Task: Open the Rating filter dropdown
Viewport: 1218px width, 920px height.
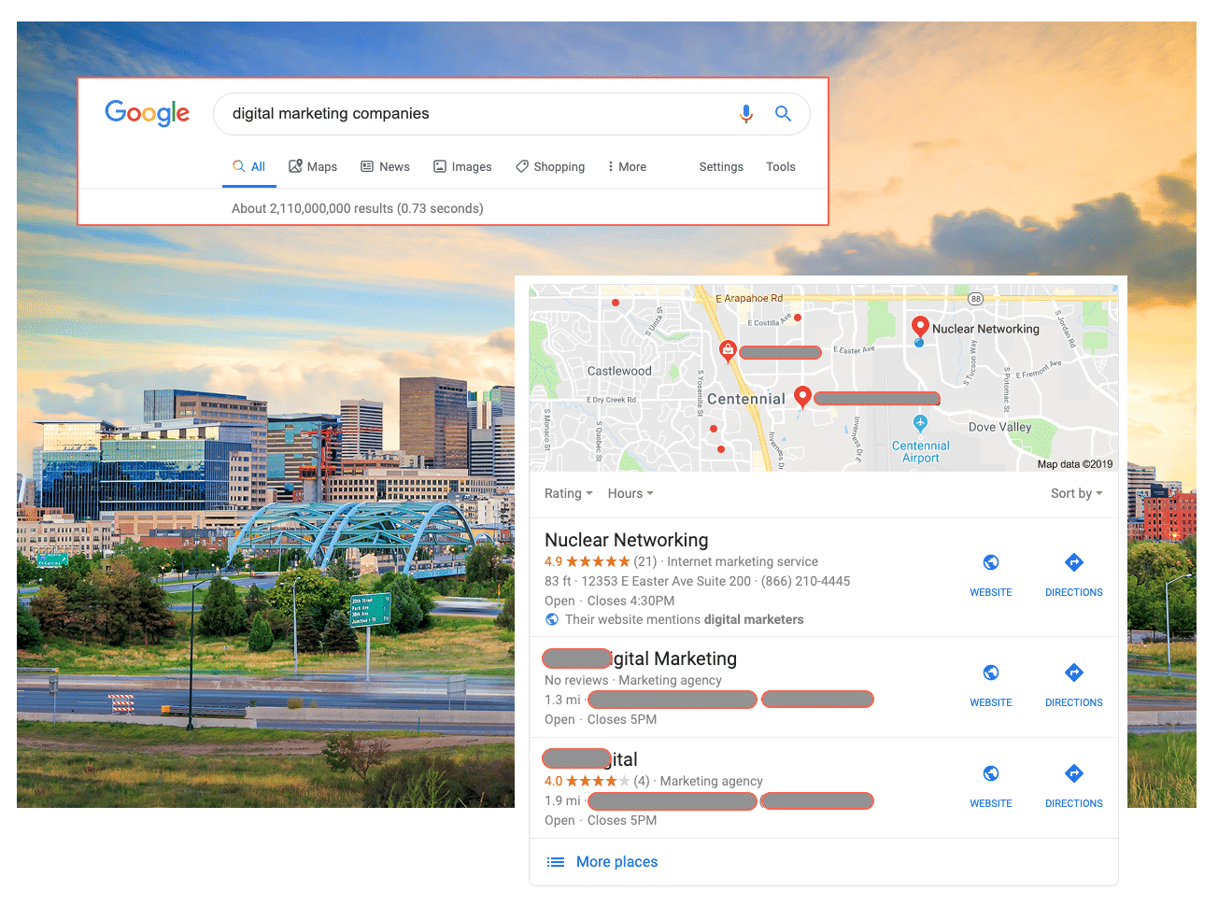Action: click(569, 493)
